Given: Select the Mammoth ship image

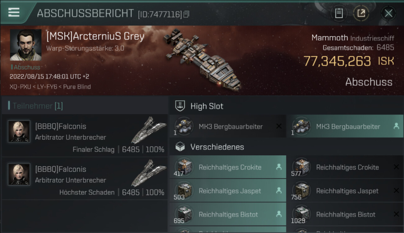Looking at the screenshot, I should (203, 59).
